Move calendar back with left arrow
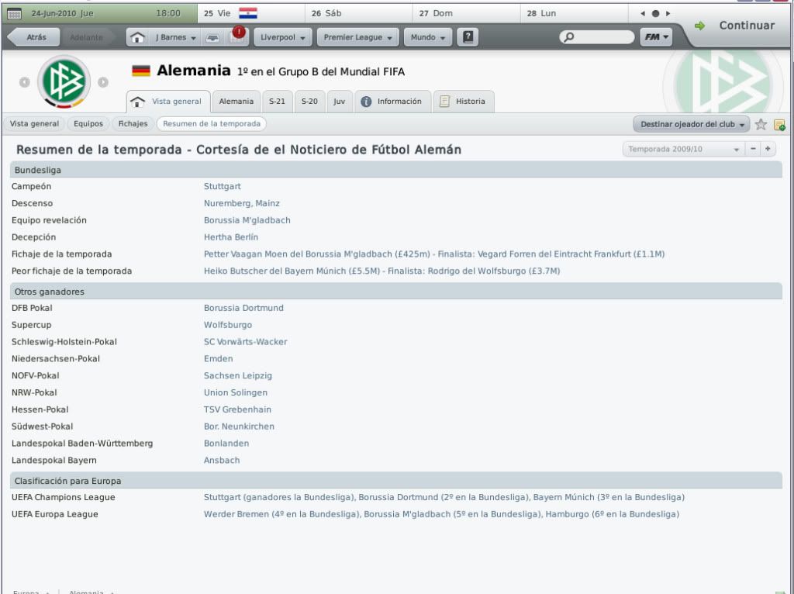Screen dimensions: 794x594 coord(643,14)
